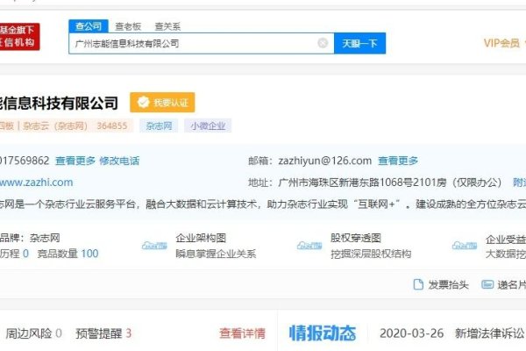Click the icon beside 企业受益 entry
The image size is (526, 351).
tap(465, 246)
